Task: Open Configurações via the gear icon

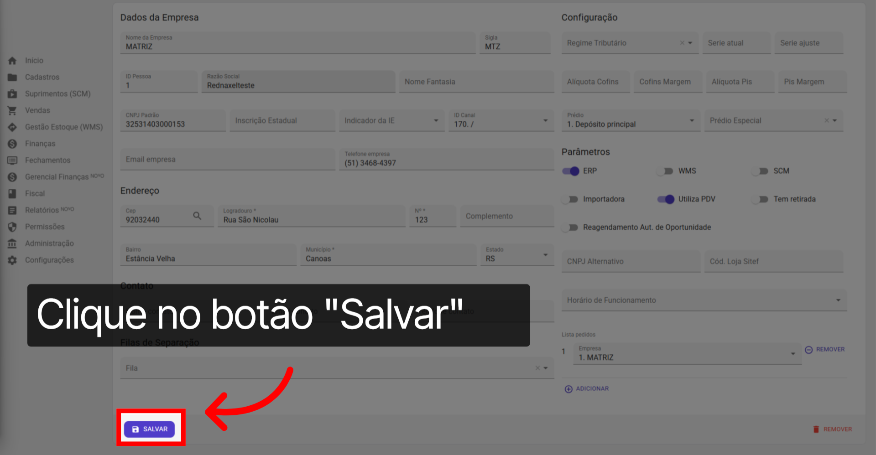Action: (x=12, y=260)
